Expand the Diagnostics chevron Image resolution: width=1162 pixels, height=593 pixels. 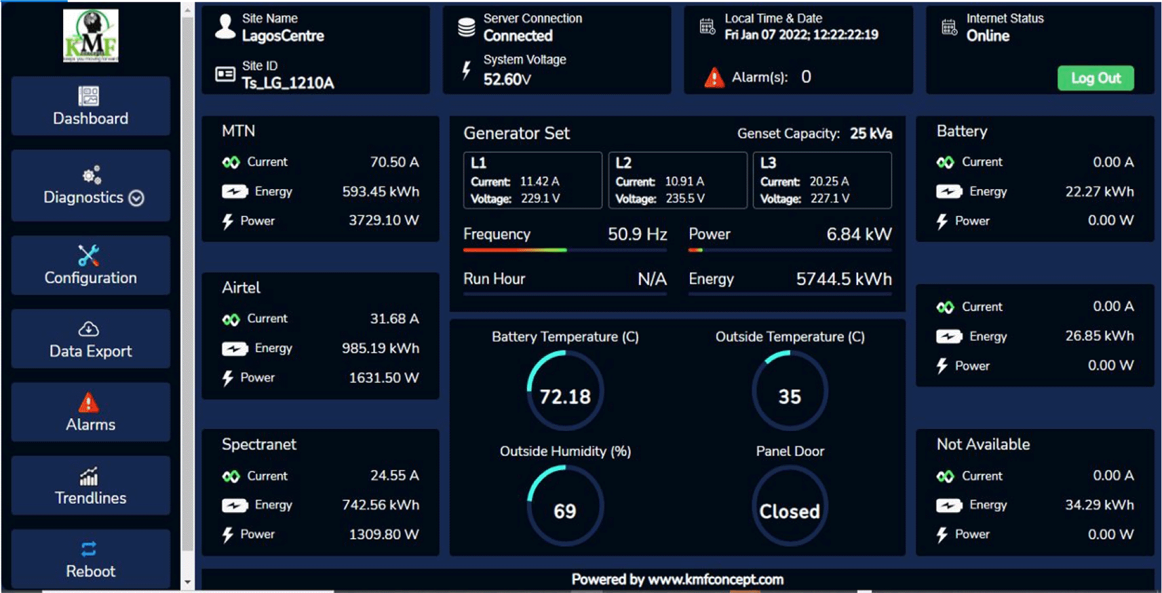(x=136, y=198)
